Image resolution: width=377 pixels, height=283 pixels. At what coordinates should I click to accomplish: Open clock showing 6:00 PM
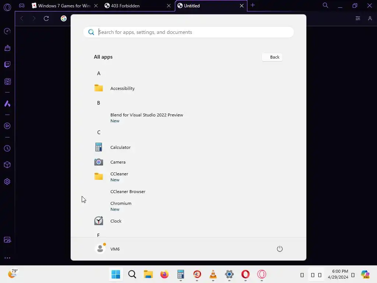point(338,274)
